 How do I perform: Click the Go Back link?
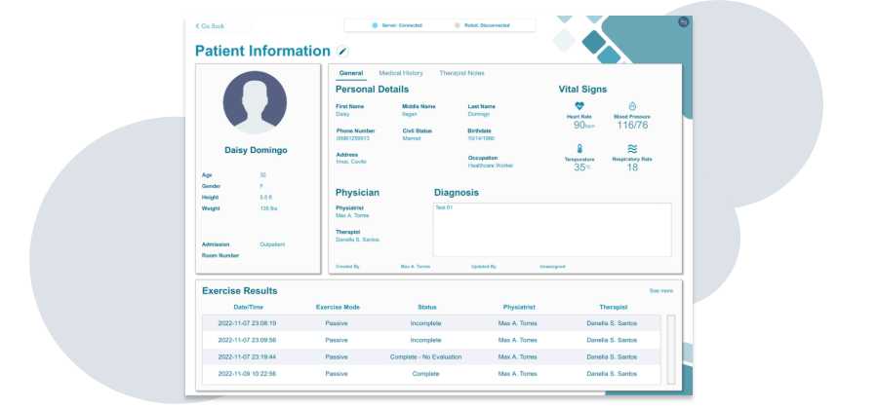coord(210,26)
